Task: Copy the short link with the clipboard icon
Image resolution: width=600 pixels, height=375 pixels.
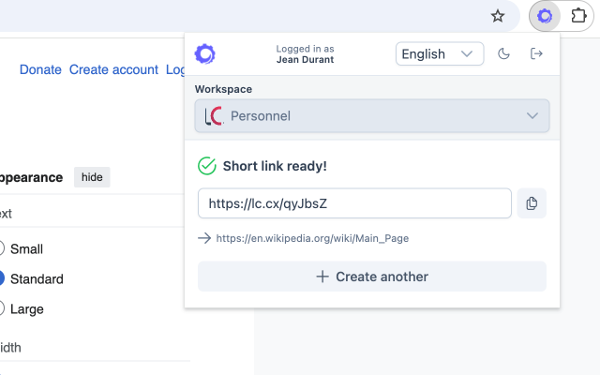Action: (x=532, y=203)
